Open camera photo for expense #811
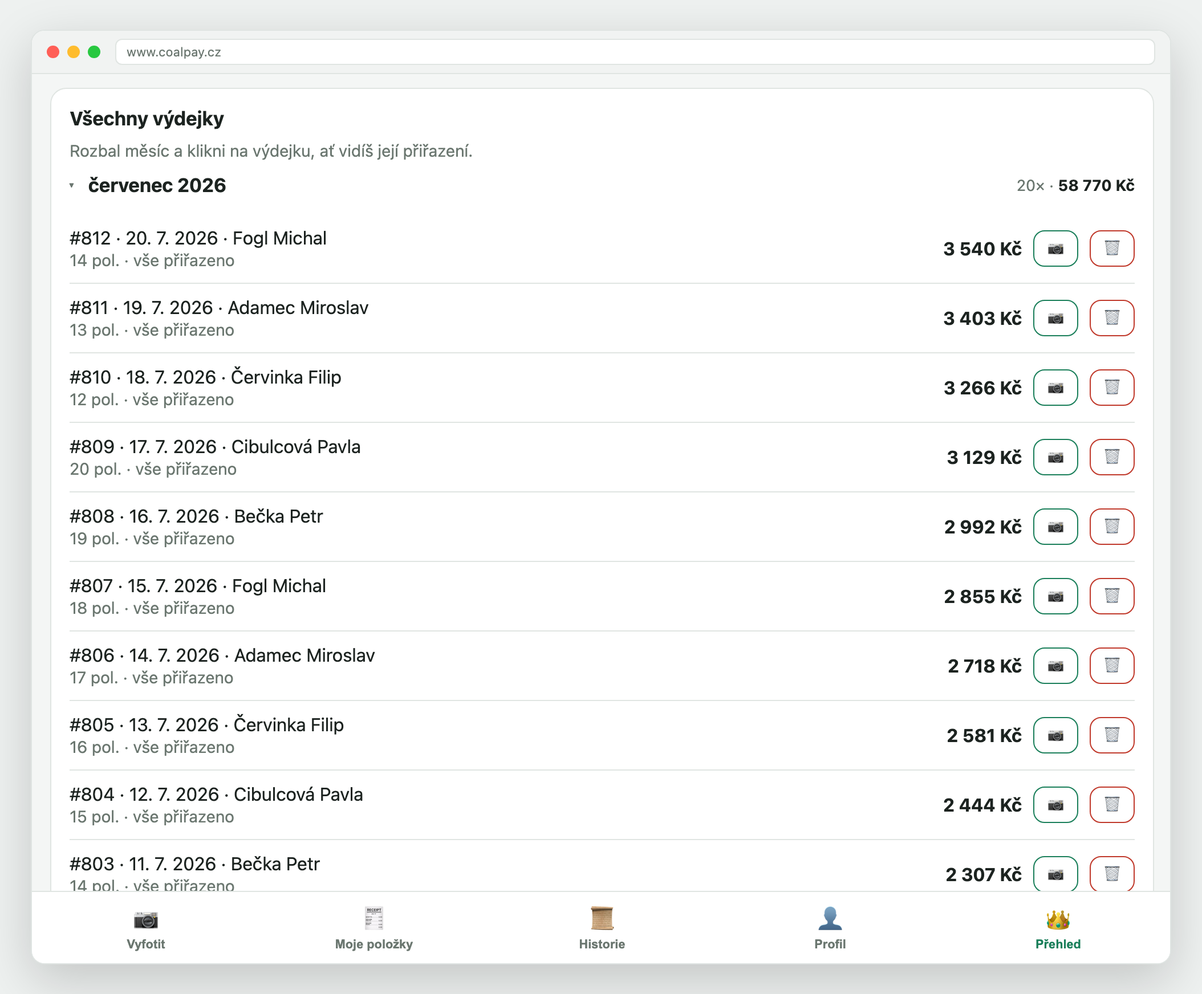This screenshot has width=1202, height=994. pyautogui.click(x=1055, y=318)
